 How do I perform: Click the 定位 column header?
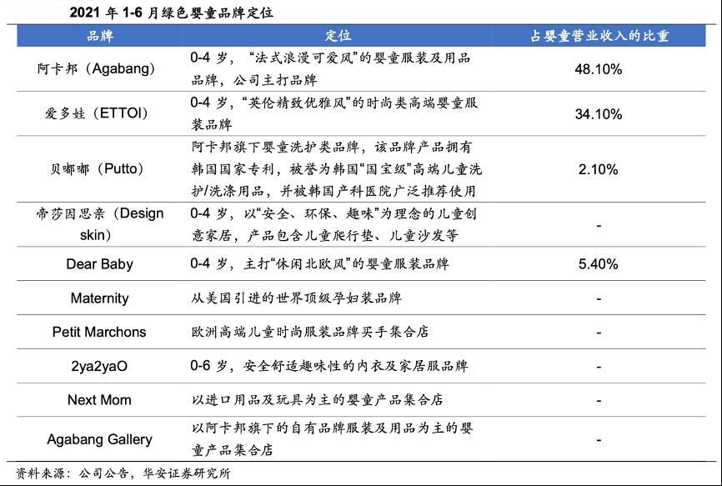pos(337,36)
